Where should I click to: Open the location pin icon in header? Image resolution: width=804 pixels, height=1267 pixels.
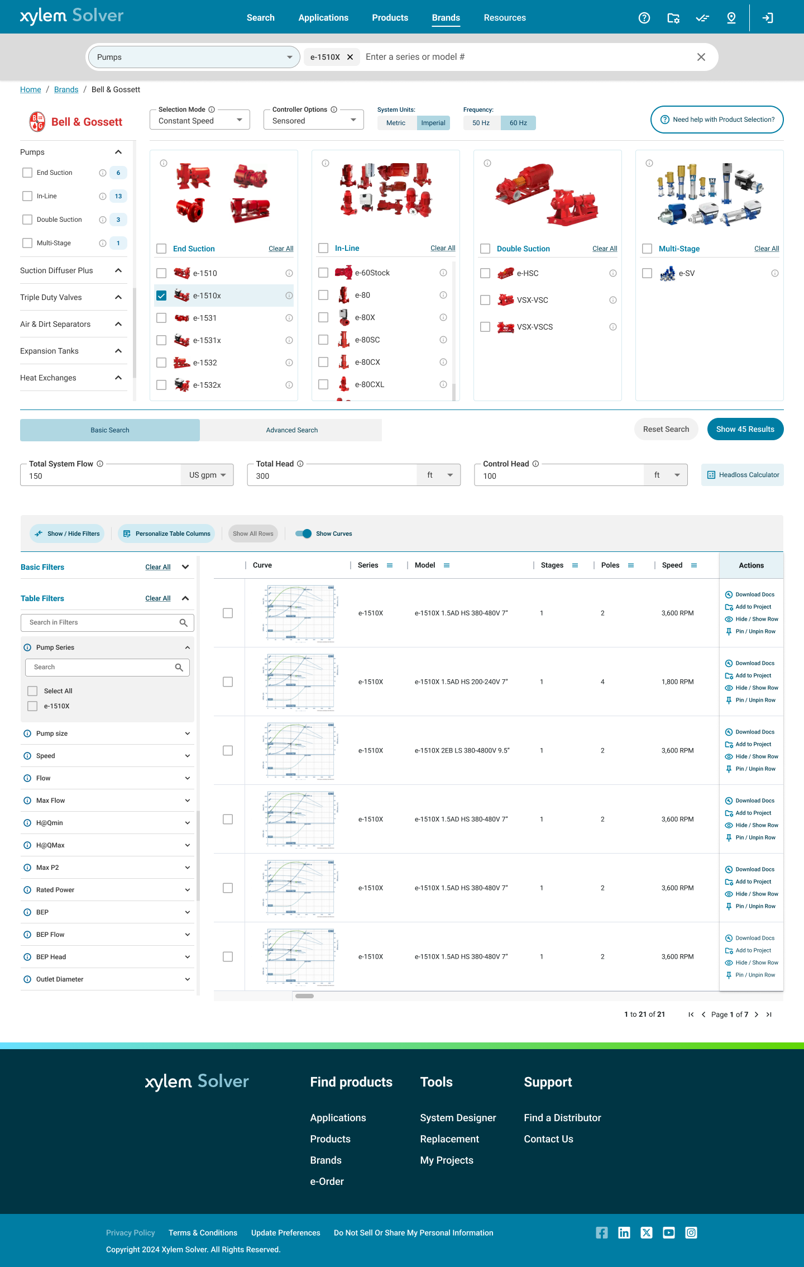point(731,18)
